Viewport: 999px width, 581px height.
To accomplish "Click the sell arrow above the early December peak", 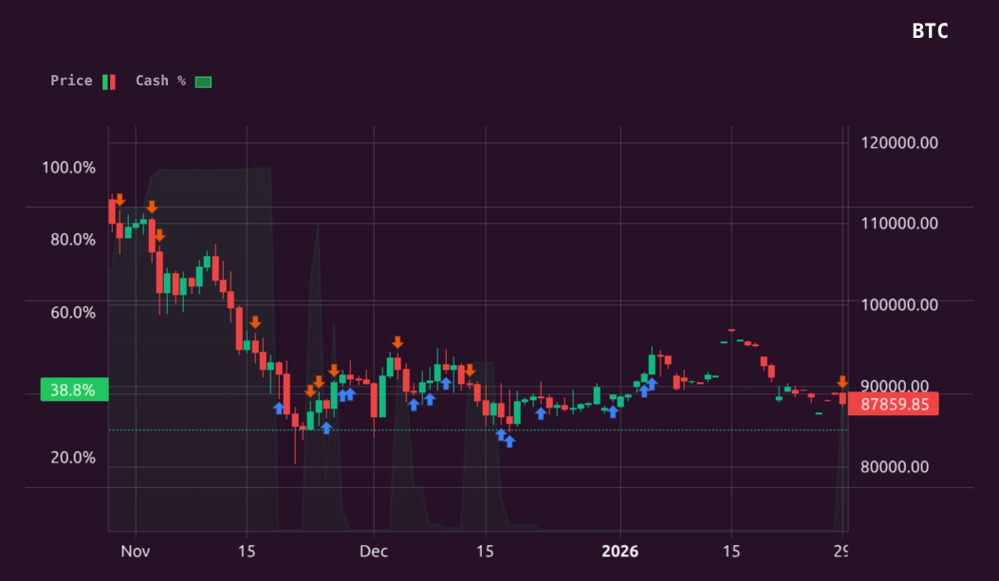I will point(398,341).
